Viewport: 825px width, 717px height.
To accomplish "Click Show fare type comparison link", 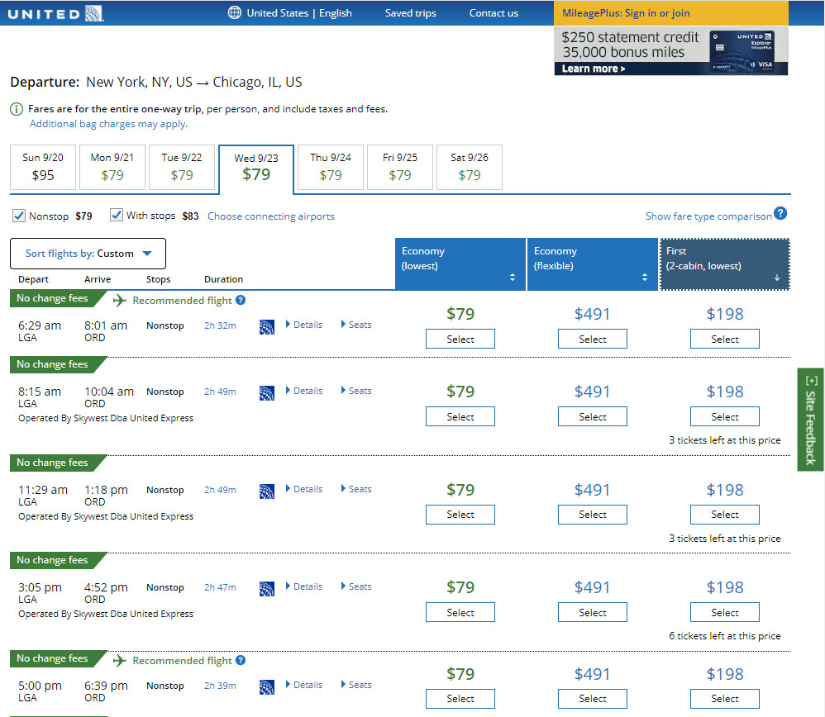I will [x=708, y=216].
